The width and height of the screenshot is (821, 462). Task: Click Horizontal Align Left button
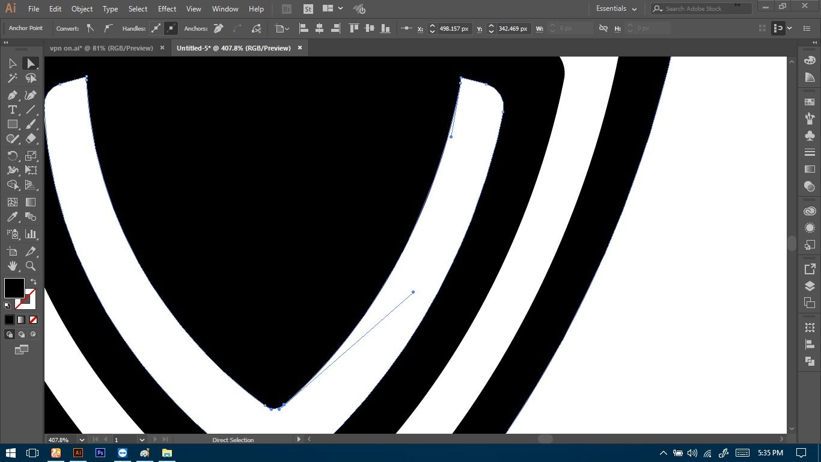click(x=304, y=28)
